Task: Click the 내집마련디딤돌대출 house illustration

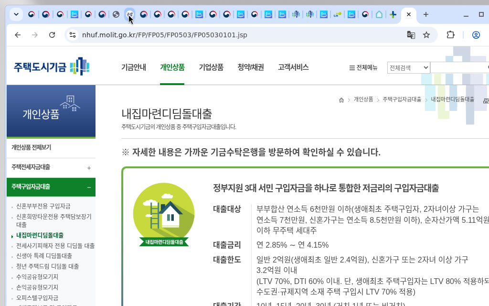Action: (x=164, y=215)
